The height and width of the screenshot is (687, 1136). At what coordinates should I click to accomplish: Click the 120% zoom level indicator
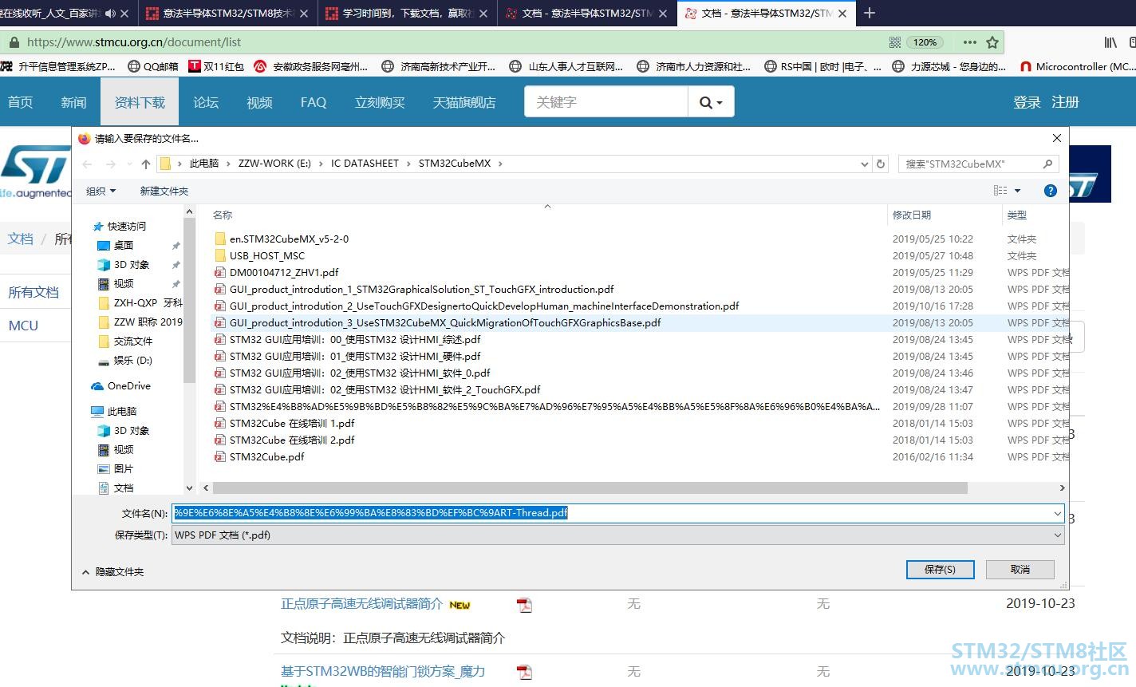coord(925,42)
